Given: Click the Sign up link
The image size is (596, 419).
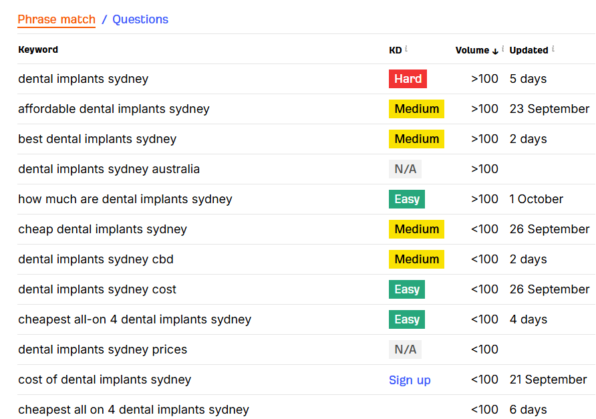Looking at the screenshot, I should click(x=410, y=380).
